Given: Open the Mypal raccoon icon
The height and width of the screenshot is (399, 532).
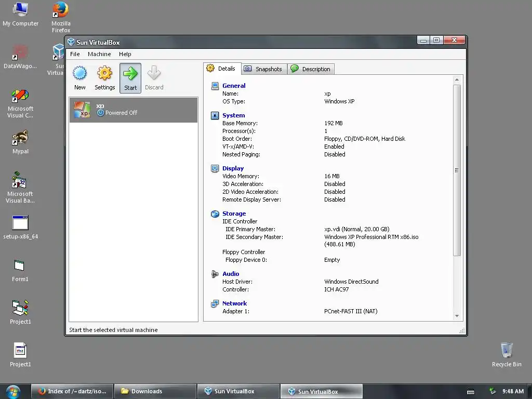Looking at the screenshot, I should point(20,142).
